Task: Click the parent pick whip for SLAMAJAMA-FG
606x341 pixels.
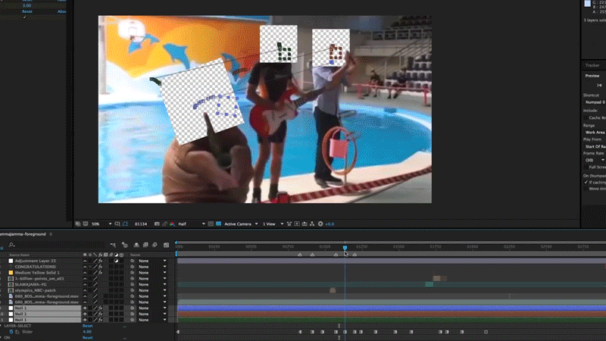Action: (133, 285)
